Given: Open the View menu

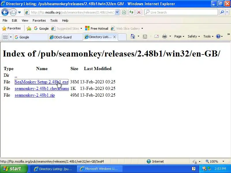Looking at the screenshot, I should click(x=25, y=20).
